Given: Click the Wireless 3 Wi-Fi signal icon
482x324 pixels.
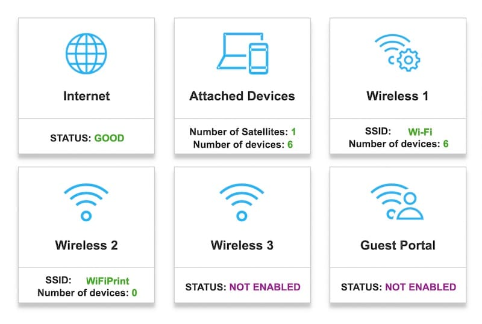Looking at the screenshot, I should [242, 201].
